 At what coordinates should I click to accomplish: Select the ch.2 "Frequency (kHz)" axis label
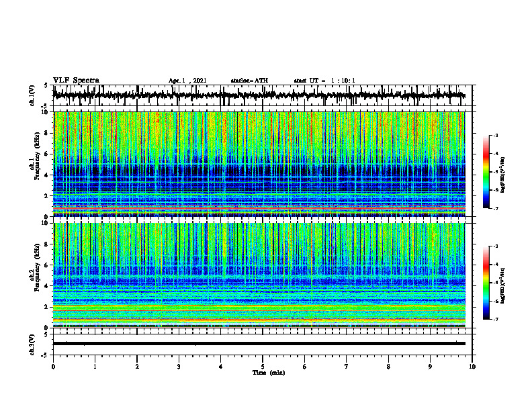tap(38, 267)
